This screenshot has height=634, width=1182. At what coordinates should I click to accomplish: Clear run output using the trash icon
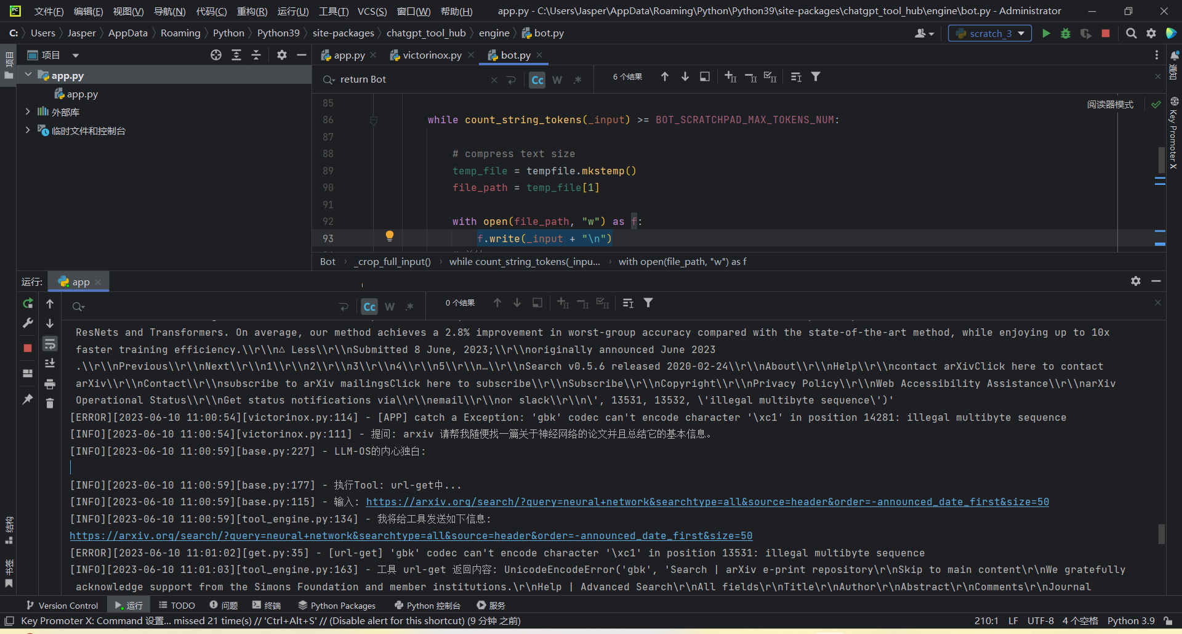pos(50,404)
